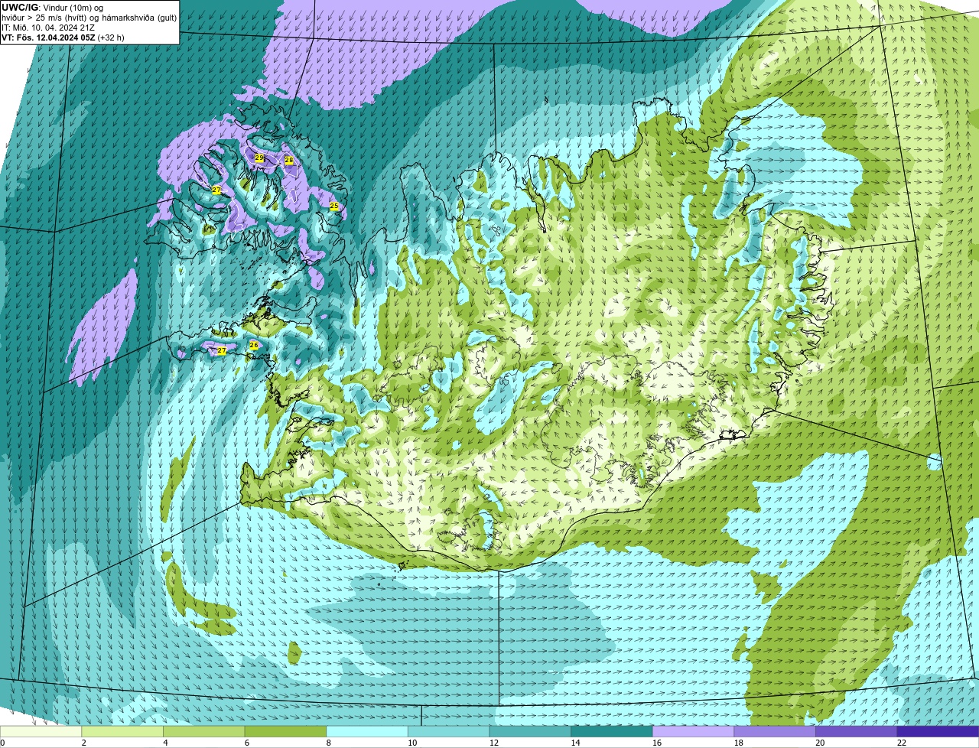This screenshot has width=979, height=748.
Task: Click the '16' tick on the colour scale
Action: click(657, 743)
